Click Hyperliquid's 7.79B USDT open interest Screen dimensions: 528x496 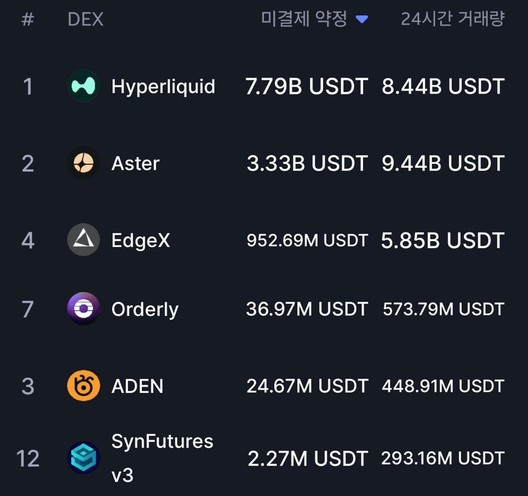point(306,87)
